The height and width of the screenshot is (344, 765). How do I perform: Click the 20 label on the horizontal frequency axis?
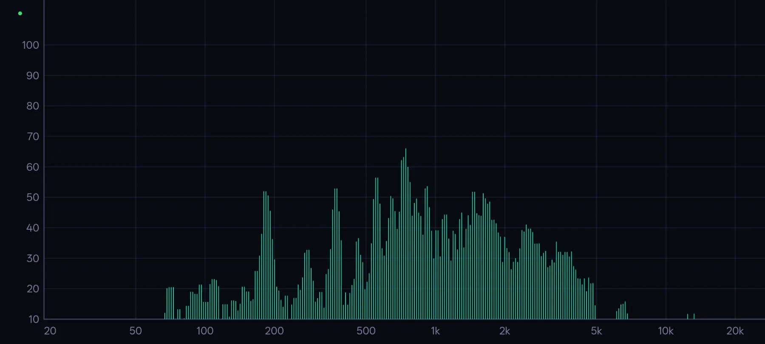pos(50,331)
